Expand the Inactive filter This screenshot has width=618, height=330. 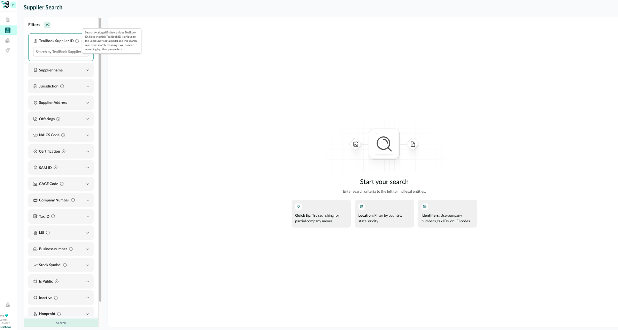point(87,298)
